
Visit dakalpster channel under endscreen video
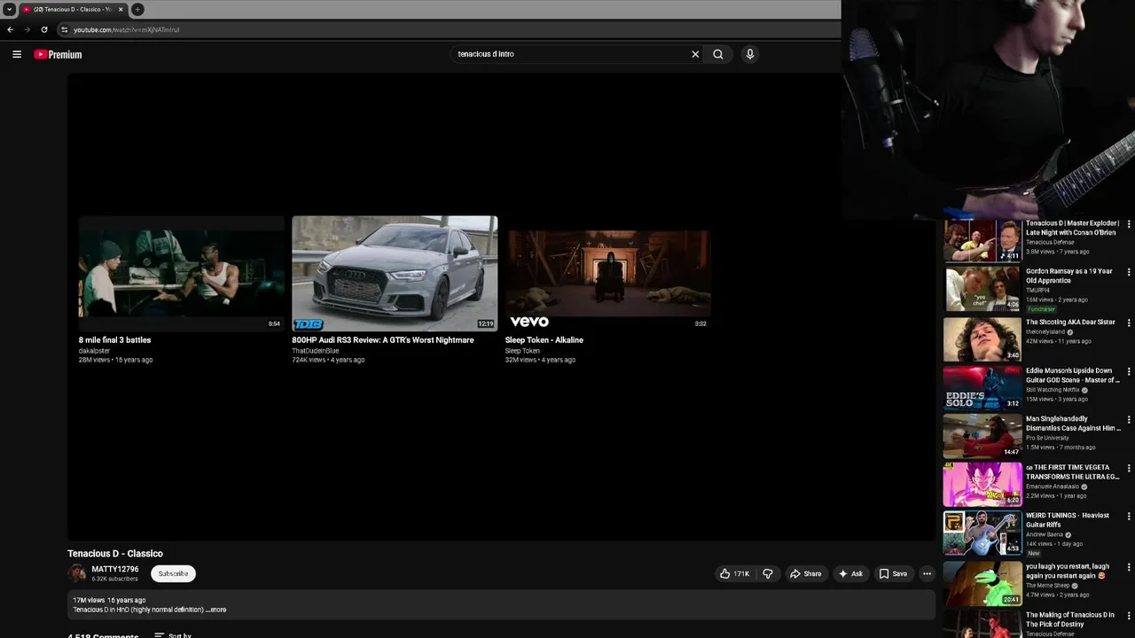tap(94, 351)
